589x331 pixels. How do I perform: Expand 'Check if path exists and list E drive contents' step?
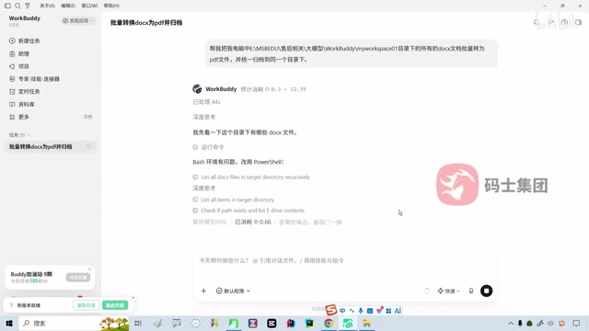point(248,211)
